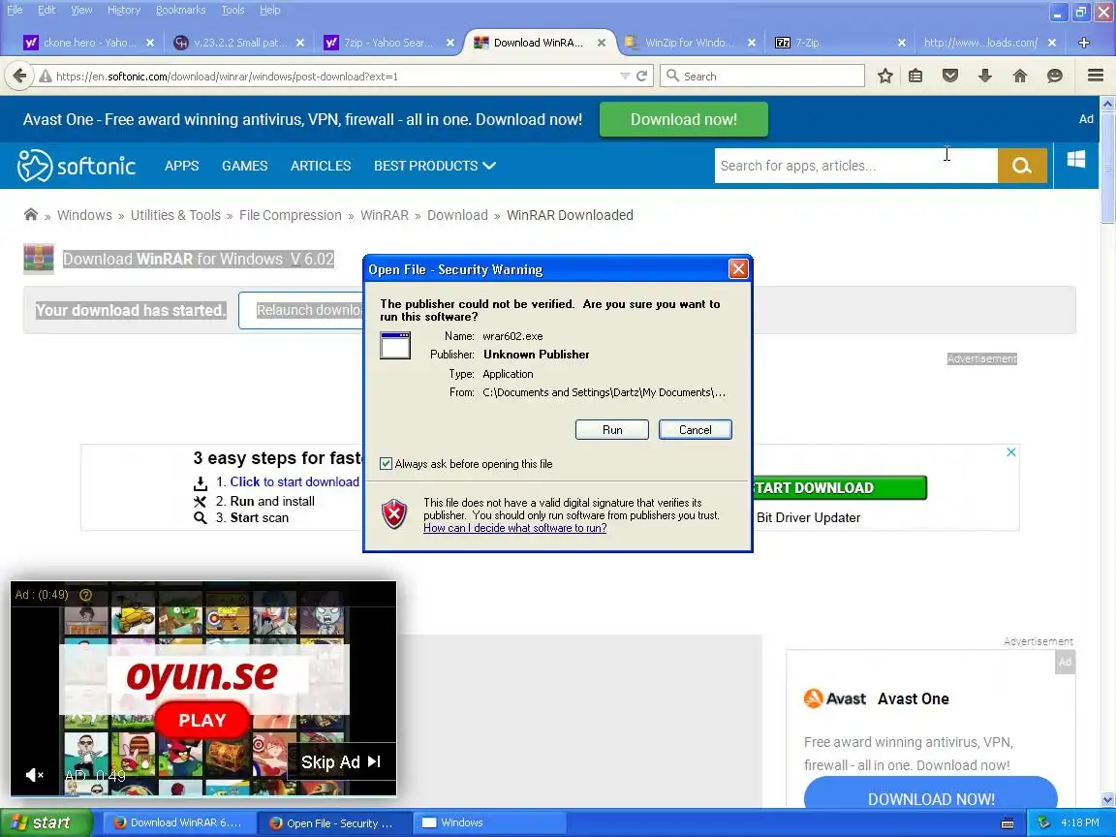Screen dimensions: 1116x837
Task: Open the View menu
Action: [81, 10]
